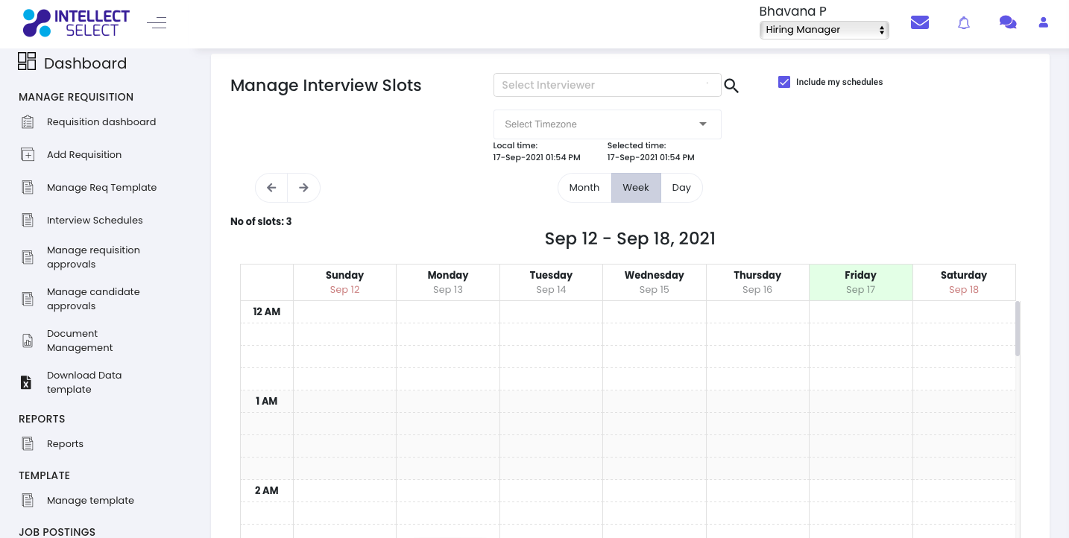Select the Tuesday Sep 14 column header
Screen dimensions: 1069x538
(x=551, y=282)
